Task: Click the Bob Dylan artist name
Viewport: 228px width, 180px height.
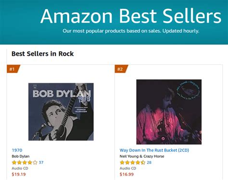Action: tap(21, 156)
